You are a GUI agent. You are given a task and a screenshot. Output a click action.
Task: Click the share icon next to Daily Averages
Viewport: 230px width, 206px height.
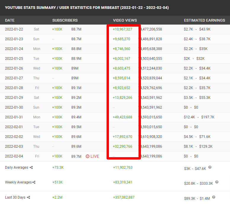click(x=31, y=168)
